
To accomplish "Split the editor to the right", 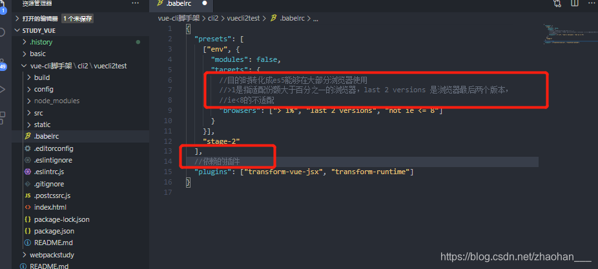I will pyautogui.click(x=574, y=3).
